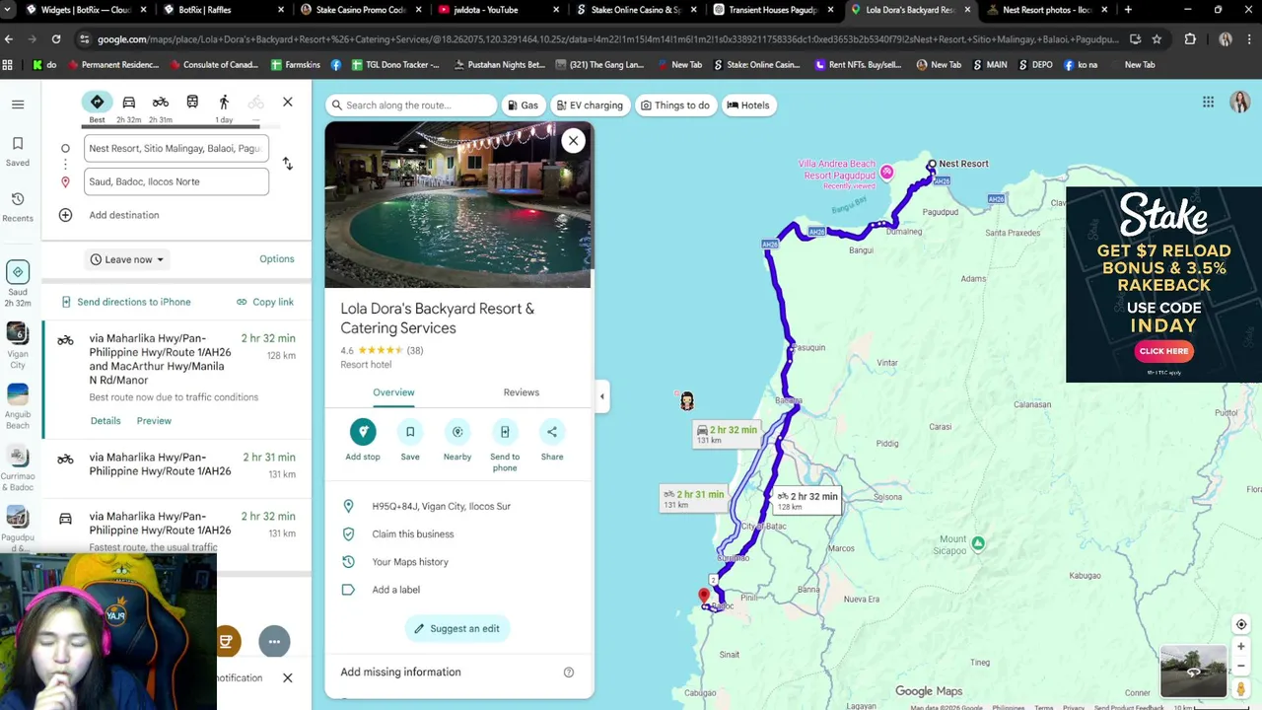The image size is (1262, 710).
Task: Close the Lola Dora's resort card
Action: [x=573, y=140]
